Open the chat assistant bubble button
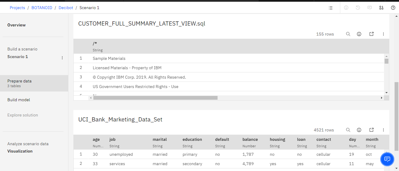 point(387,159)
